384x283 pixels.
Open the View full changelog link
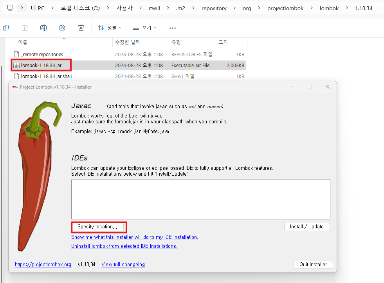123,264
